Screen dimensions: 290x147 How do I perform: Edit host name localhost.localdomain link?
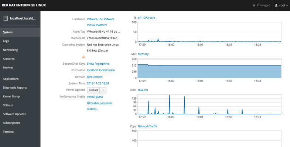coord(101,70)
